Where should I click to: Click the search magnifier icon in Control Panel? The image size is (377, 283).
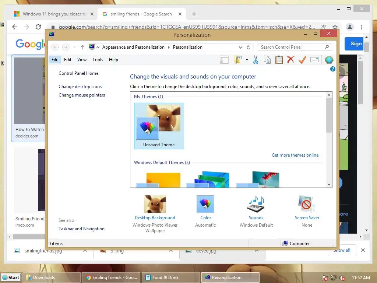click(327, 47)
